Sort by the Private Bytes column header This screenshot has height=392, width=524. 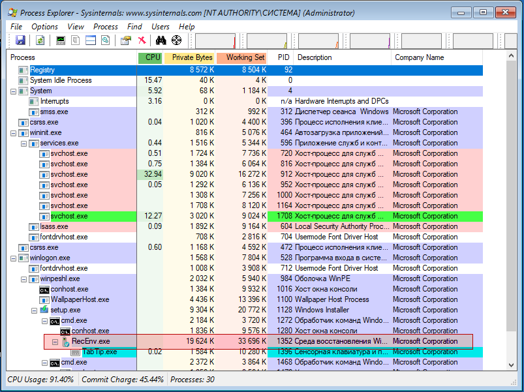coord(189,57)
